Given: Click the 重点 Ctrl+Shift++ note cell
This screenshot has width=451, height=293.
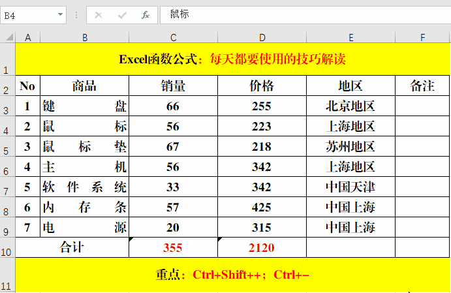Looking at the screenshot, I should [232, 275].
